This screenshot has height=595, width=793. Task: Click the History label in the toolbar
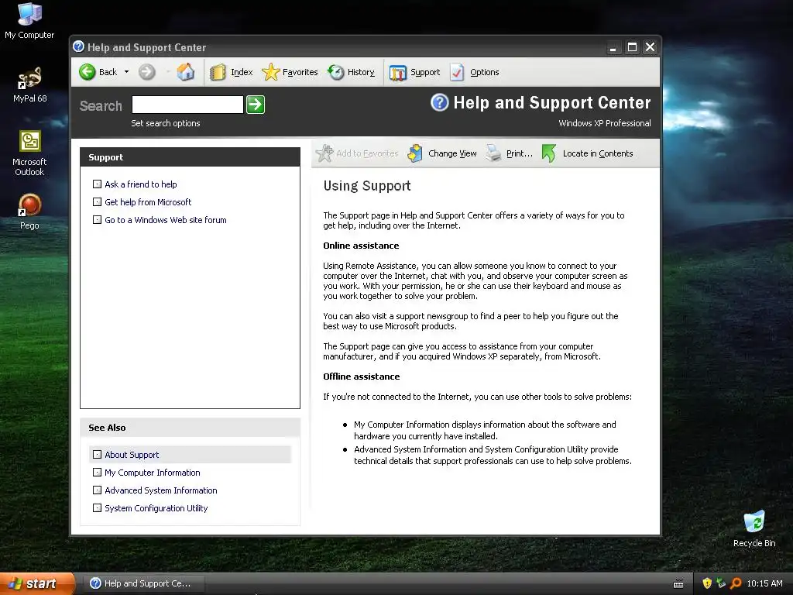[361, 72]
